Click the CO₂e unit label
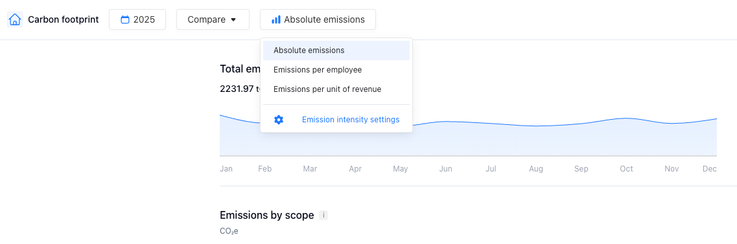 (229, 231)
